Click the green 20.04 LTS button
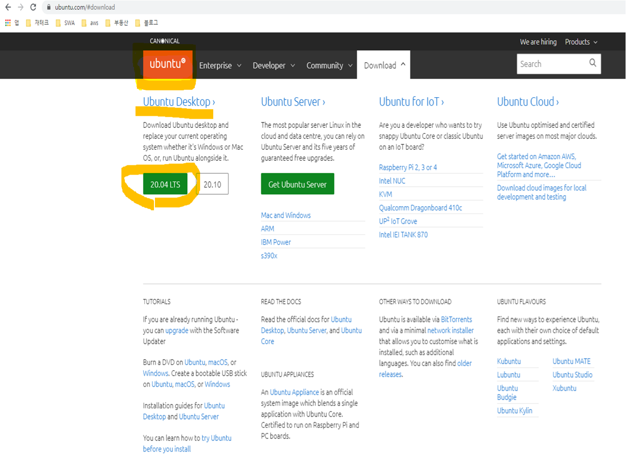Screen dimensions: 628x465 click(x=165, y=184)
